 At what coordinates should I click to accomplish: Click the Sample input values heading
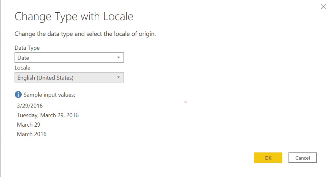49,95
